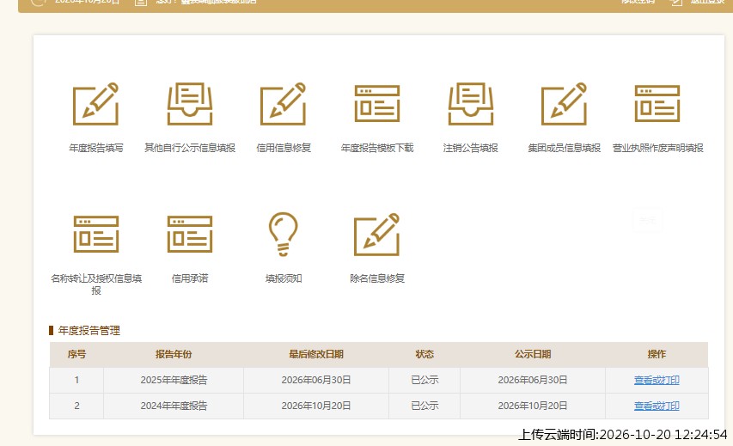The height and width of the screenshot is (446, 733).
Task: Open the 注销公告填报 icon
Action: (x=471, y=104)
